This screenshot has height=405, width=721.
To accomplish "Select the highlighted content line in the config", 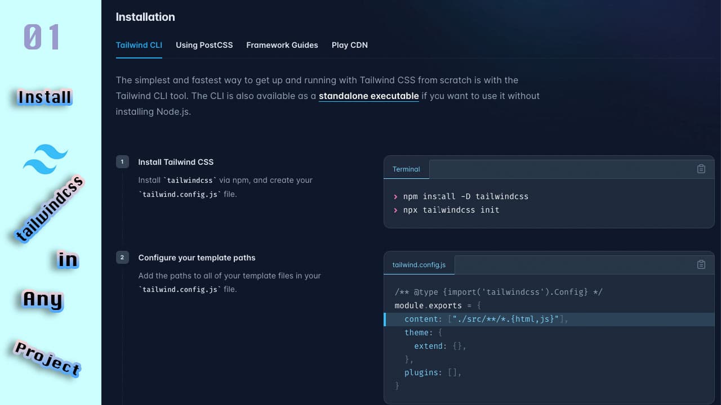I will (x=484, y=319).
